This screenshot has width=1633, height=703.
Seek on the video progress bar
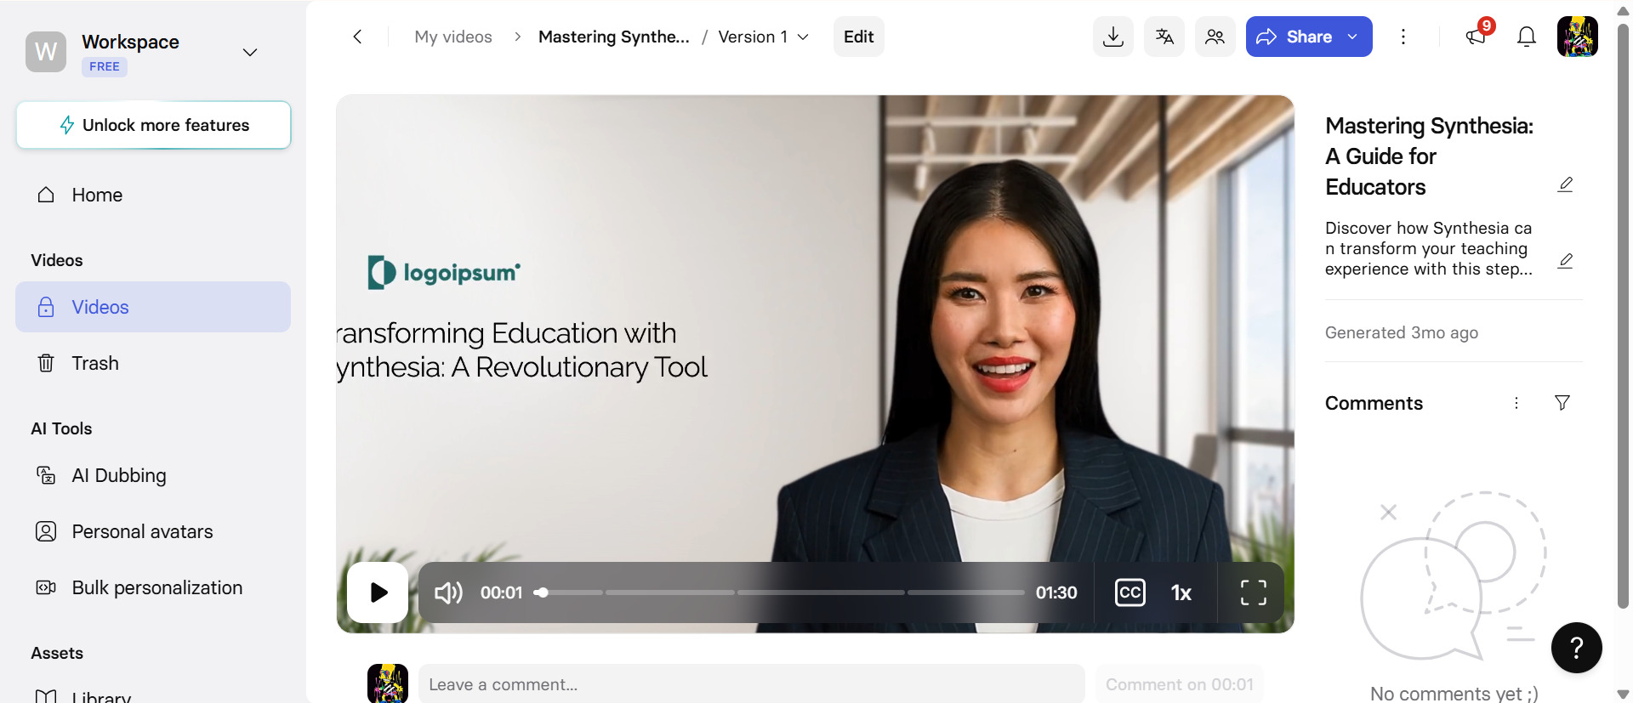(779, 592)
